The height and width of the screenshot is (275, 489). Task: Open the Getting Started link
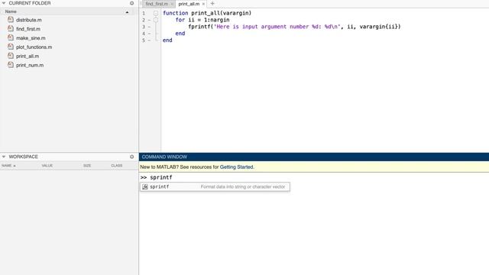coord(236,167)
